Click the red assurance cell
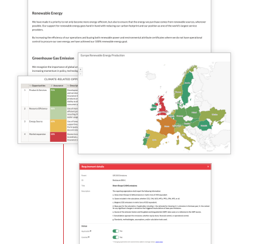Screen dimensions: 255x244 tap(58, 137)
